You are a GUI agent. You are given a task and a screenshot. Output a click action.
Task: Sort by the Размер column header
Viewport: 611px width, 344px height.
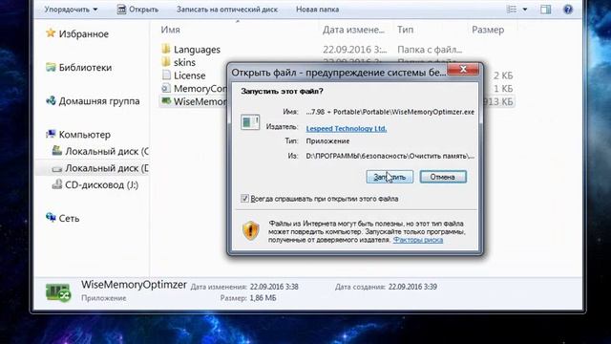(x=488, y=30)
